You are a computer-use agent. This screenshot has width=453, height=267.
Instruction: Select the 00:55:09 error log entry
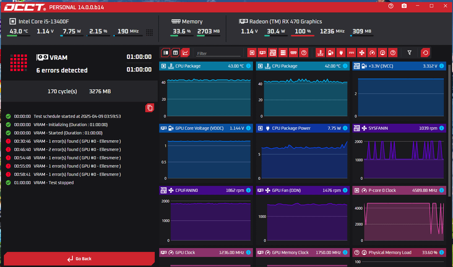tap(64, 166)
